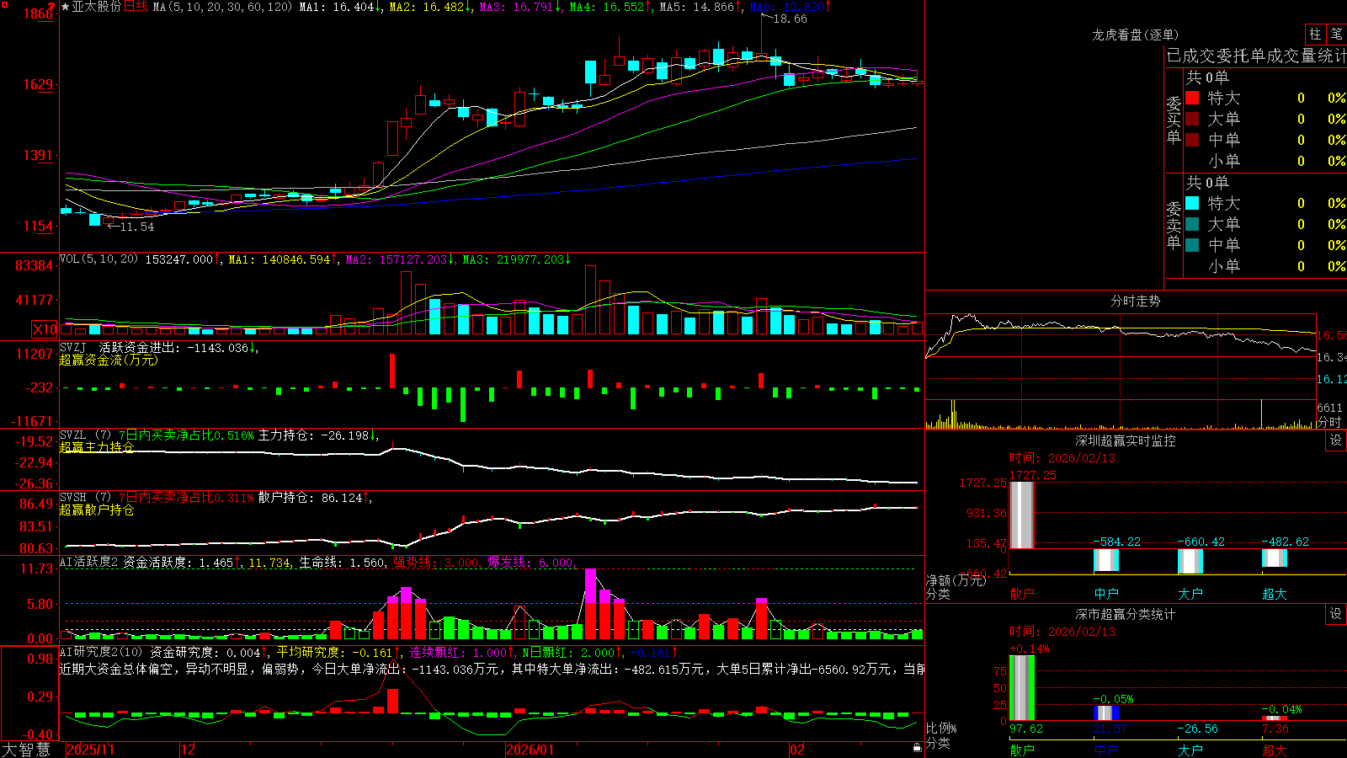
Task: Select the 2026/01 date marker on the time axis
Action: coord(530,750)
